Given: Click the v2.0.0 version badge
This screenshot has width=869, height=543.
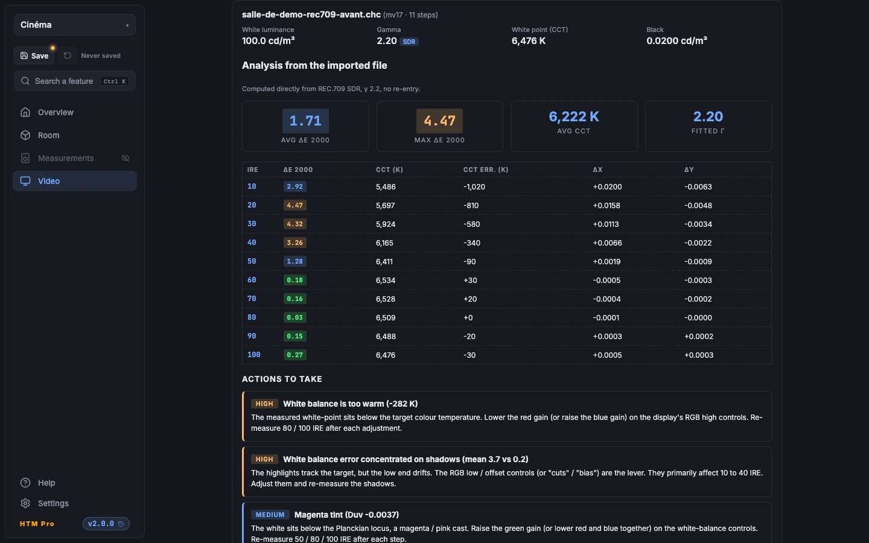Looking at the screenshot, I should point(106,524).
